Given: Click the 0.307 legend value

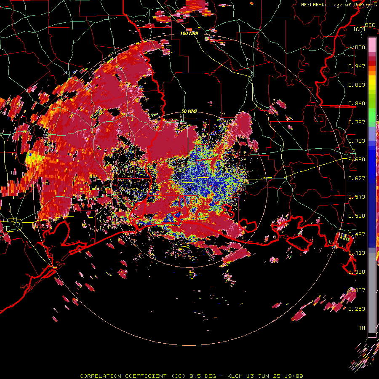Looking at the screenshot, I should tap(357, 291).
